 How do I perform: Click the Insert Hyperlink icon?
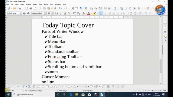[x=121, y=8]
